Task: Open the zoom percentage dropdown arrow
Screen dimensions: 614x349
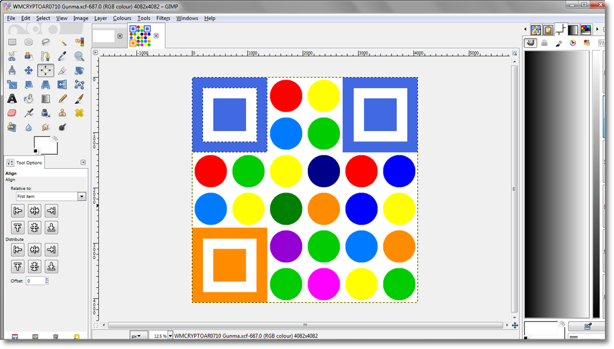Action: pos(171,336)
